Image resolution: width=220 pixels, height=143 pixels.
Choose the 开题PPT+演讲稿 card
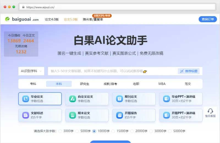click(181, 115)
